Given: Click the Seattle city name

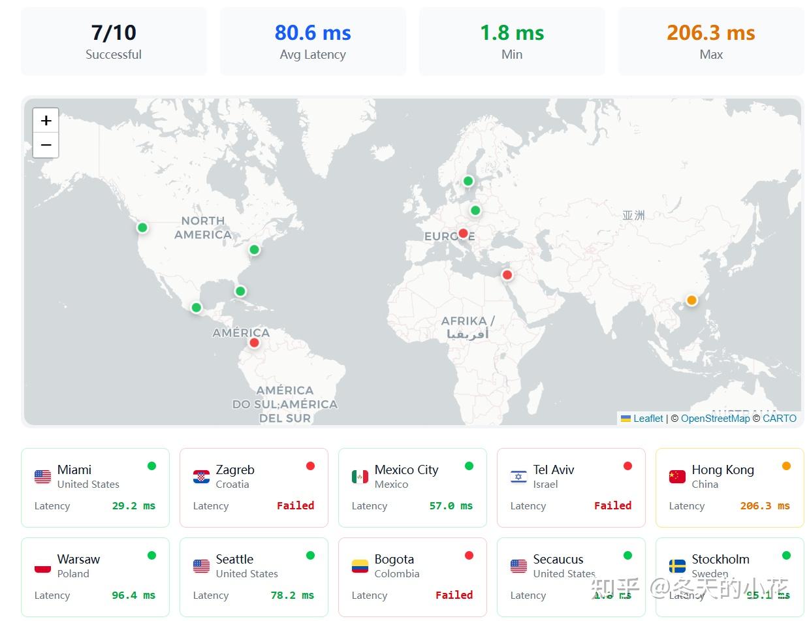Looking at the screenshot, I should point(234,559).
